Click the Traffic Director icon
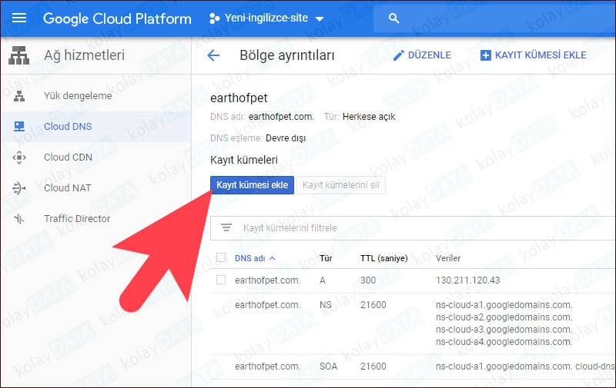Viewport: 616px width, 388px height. 19,219
